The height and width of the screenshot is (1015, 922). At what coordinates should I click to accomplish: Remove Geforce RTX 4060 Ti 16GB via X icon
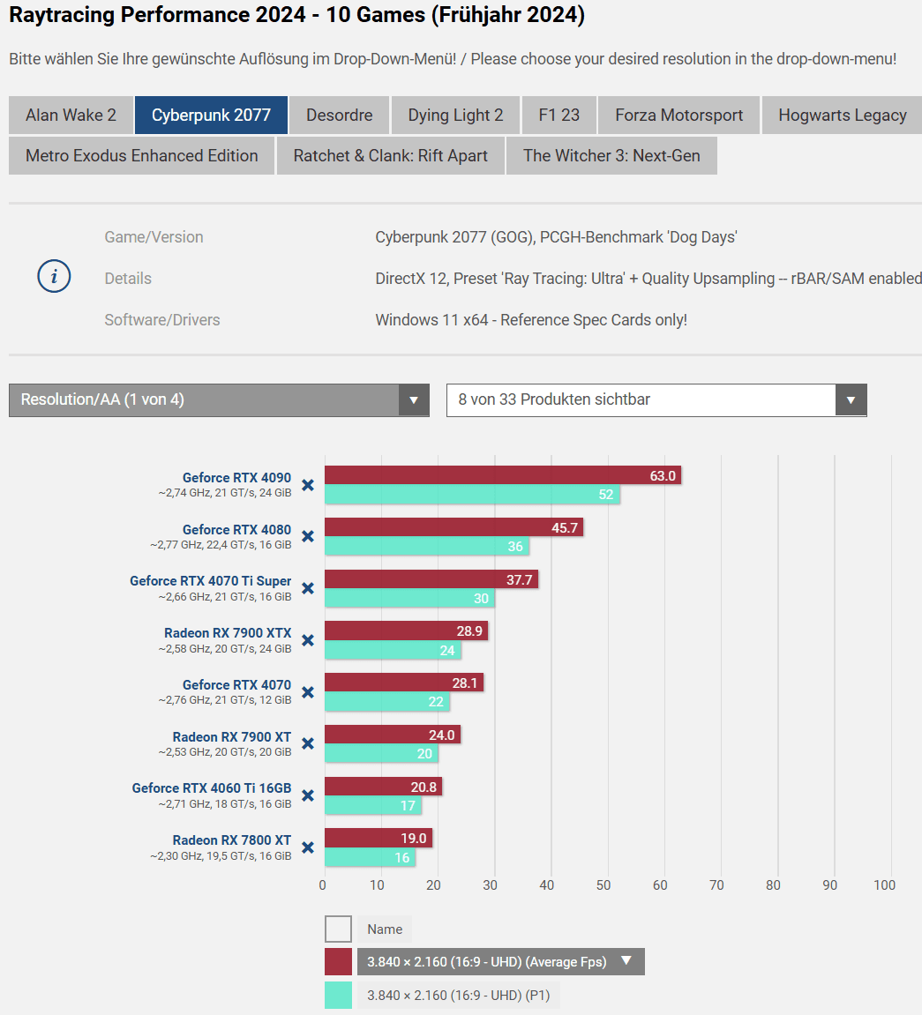click(x=308, y=795)
